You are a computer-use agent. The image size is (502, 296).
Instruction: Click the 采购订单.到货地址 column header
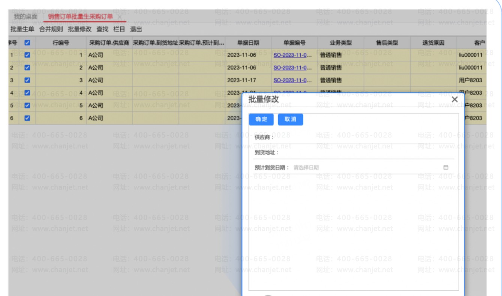(156, 43)
